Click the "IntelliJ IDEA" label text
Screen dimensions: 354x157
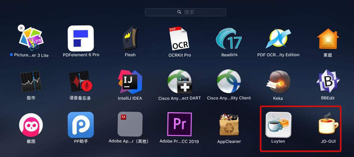tap(130, 98)
